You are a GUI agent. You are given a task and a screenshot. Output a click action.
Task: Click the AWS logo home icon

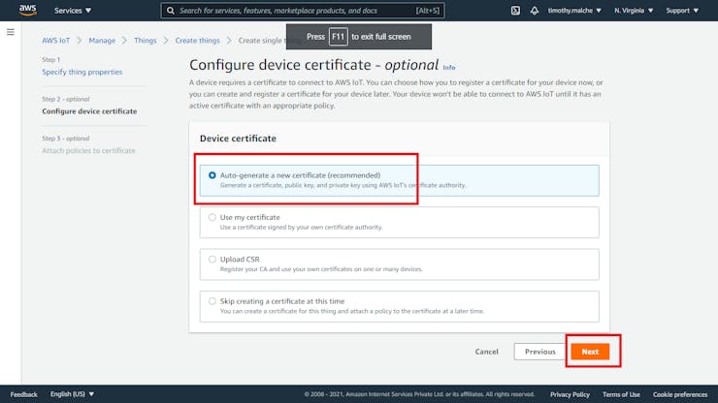coord(28,10)
